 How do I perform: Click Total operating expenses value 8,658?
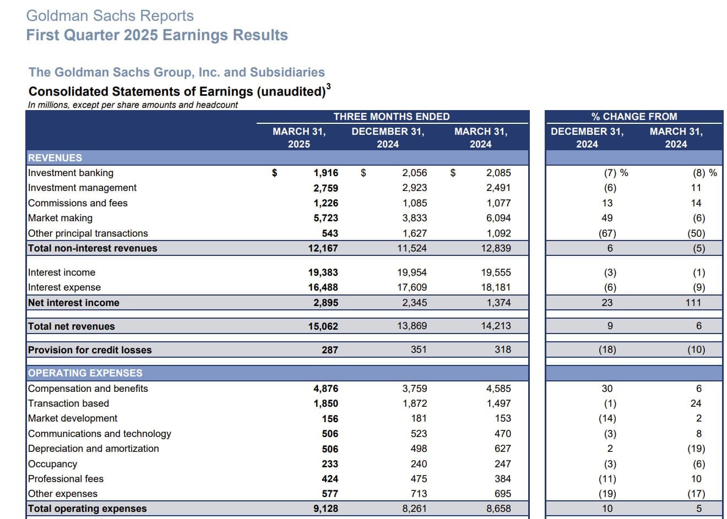[x=498, y=509]
